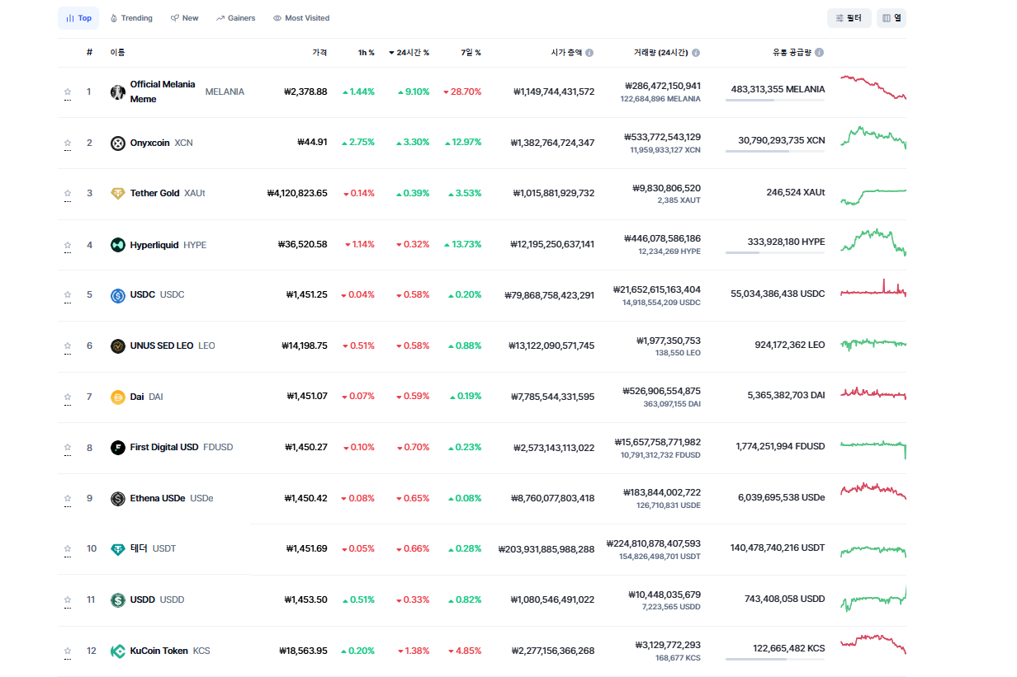Sort table by 가격 column header
This screenshot has width=1017, height=677.
pos(319,53)
